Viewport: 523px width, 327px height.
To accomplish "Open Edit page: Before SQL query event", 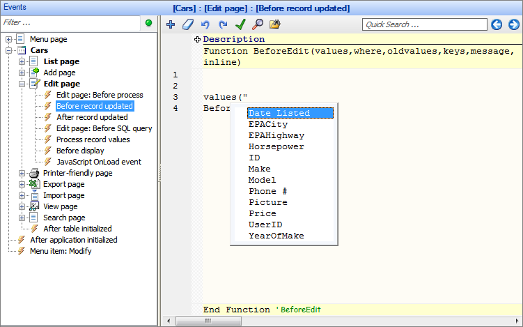I will [104, 128].
